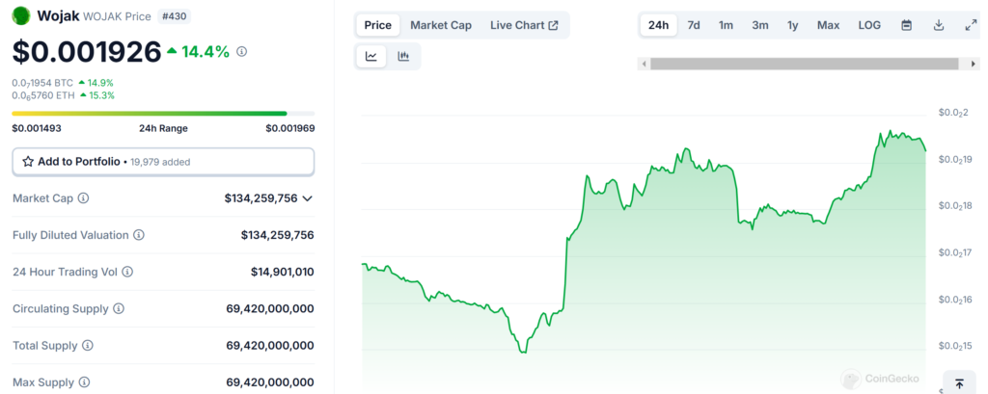Image resolution: width=988 pixels, height=394 pixels.
Task: Open the Fully Diluted Valuation info icon
Action: (139, 235)
